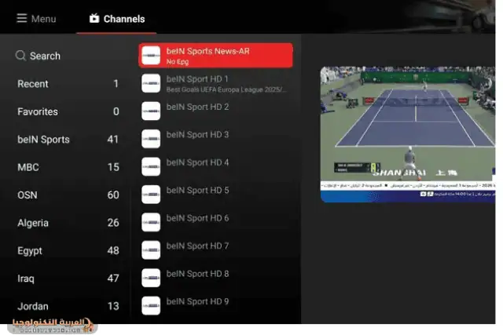Image resolution: width=503 pixels, height=335 pixels.
Task: Click the TV icon beside Channels
Action: tap(94, 18)
